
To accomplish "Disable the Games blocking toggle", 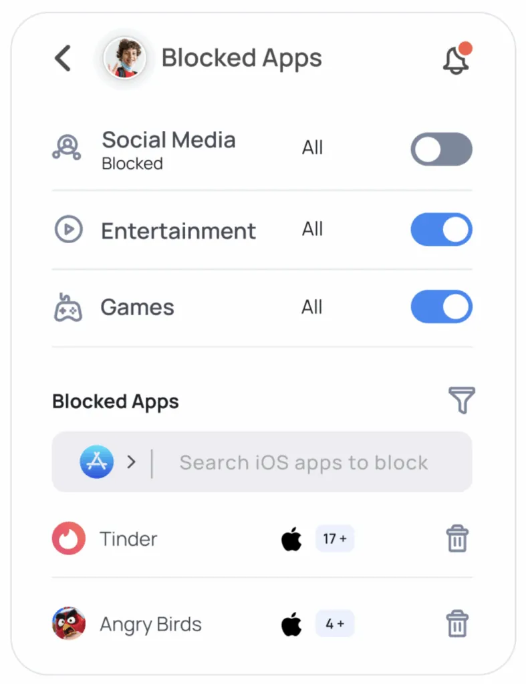I will point(441,307).
